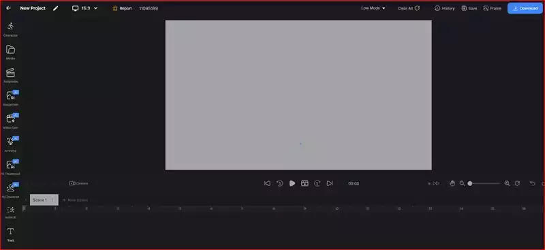Click the timeline zoom slider handle
The width and height of the screenshot is (545, 250).
coord(470,183)
